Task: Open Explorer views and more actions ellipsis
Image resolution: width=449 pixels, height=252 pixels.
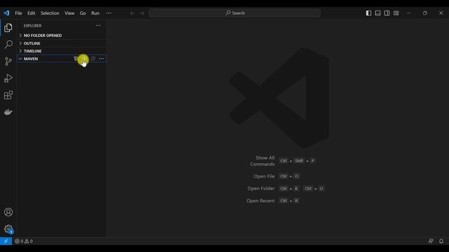Action: point(98,26)
